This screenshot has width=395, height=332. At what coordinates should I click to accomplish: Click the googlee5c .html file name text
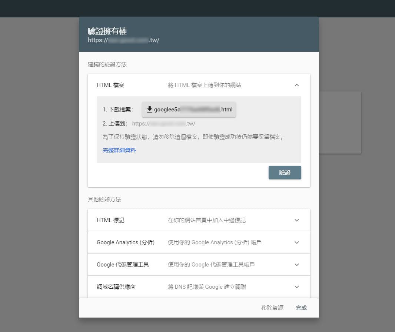(x=193, y=110)
